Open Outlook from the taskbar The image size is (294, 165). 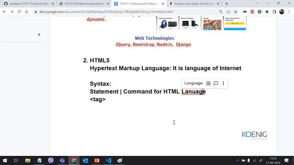(x=85, y=160)
